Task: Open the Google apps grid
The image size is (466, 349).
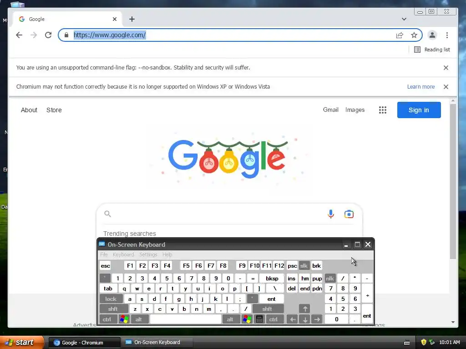Action: click(383, 110)
